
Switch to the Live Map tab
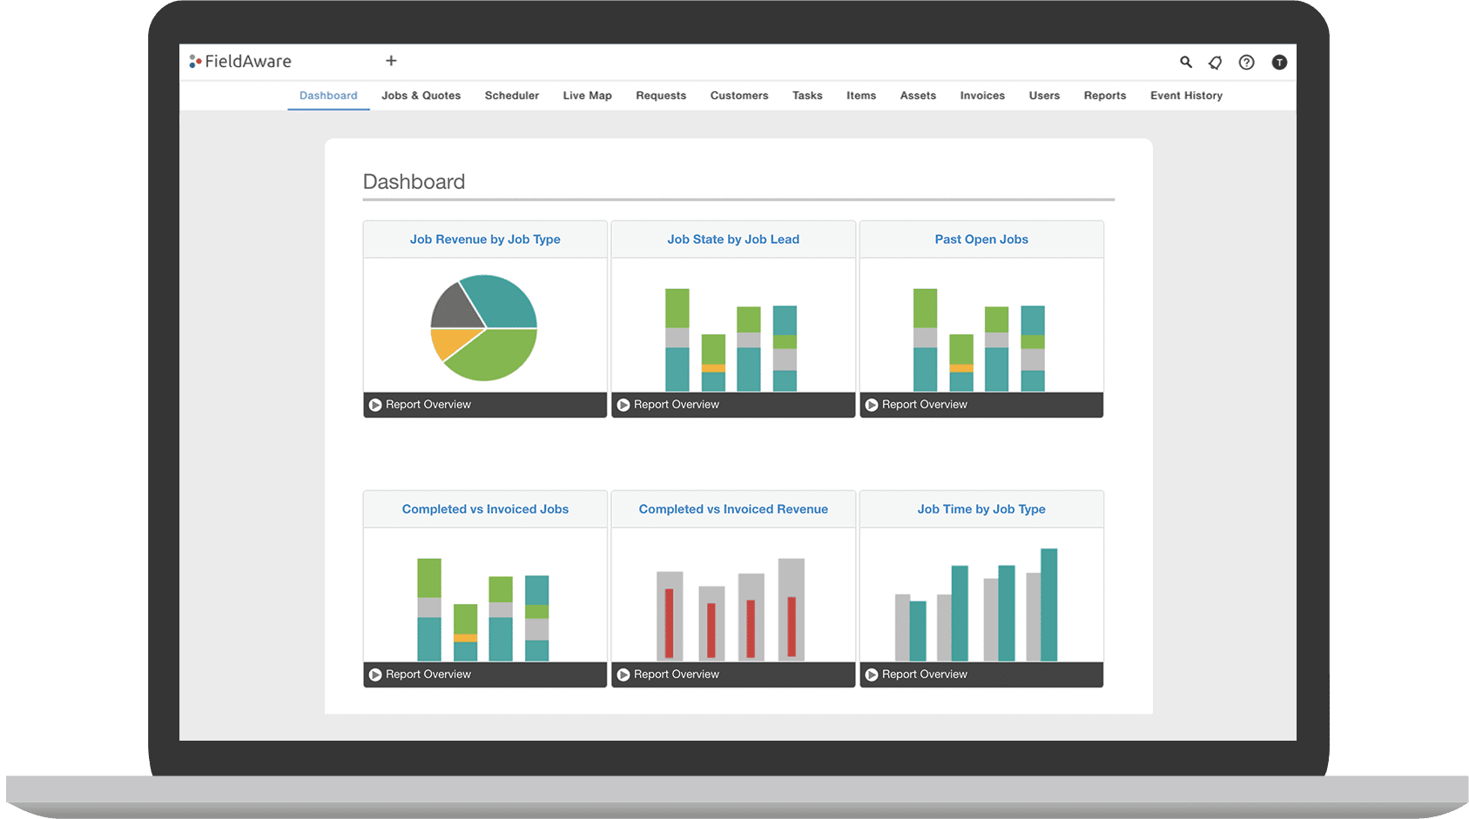coord(587,96)
